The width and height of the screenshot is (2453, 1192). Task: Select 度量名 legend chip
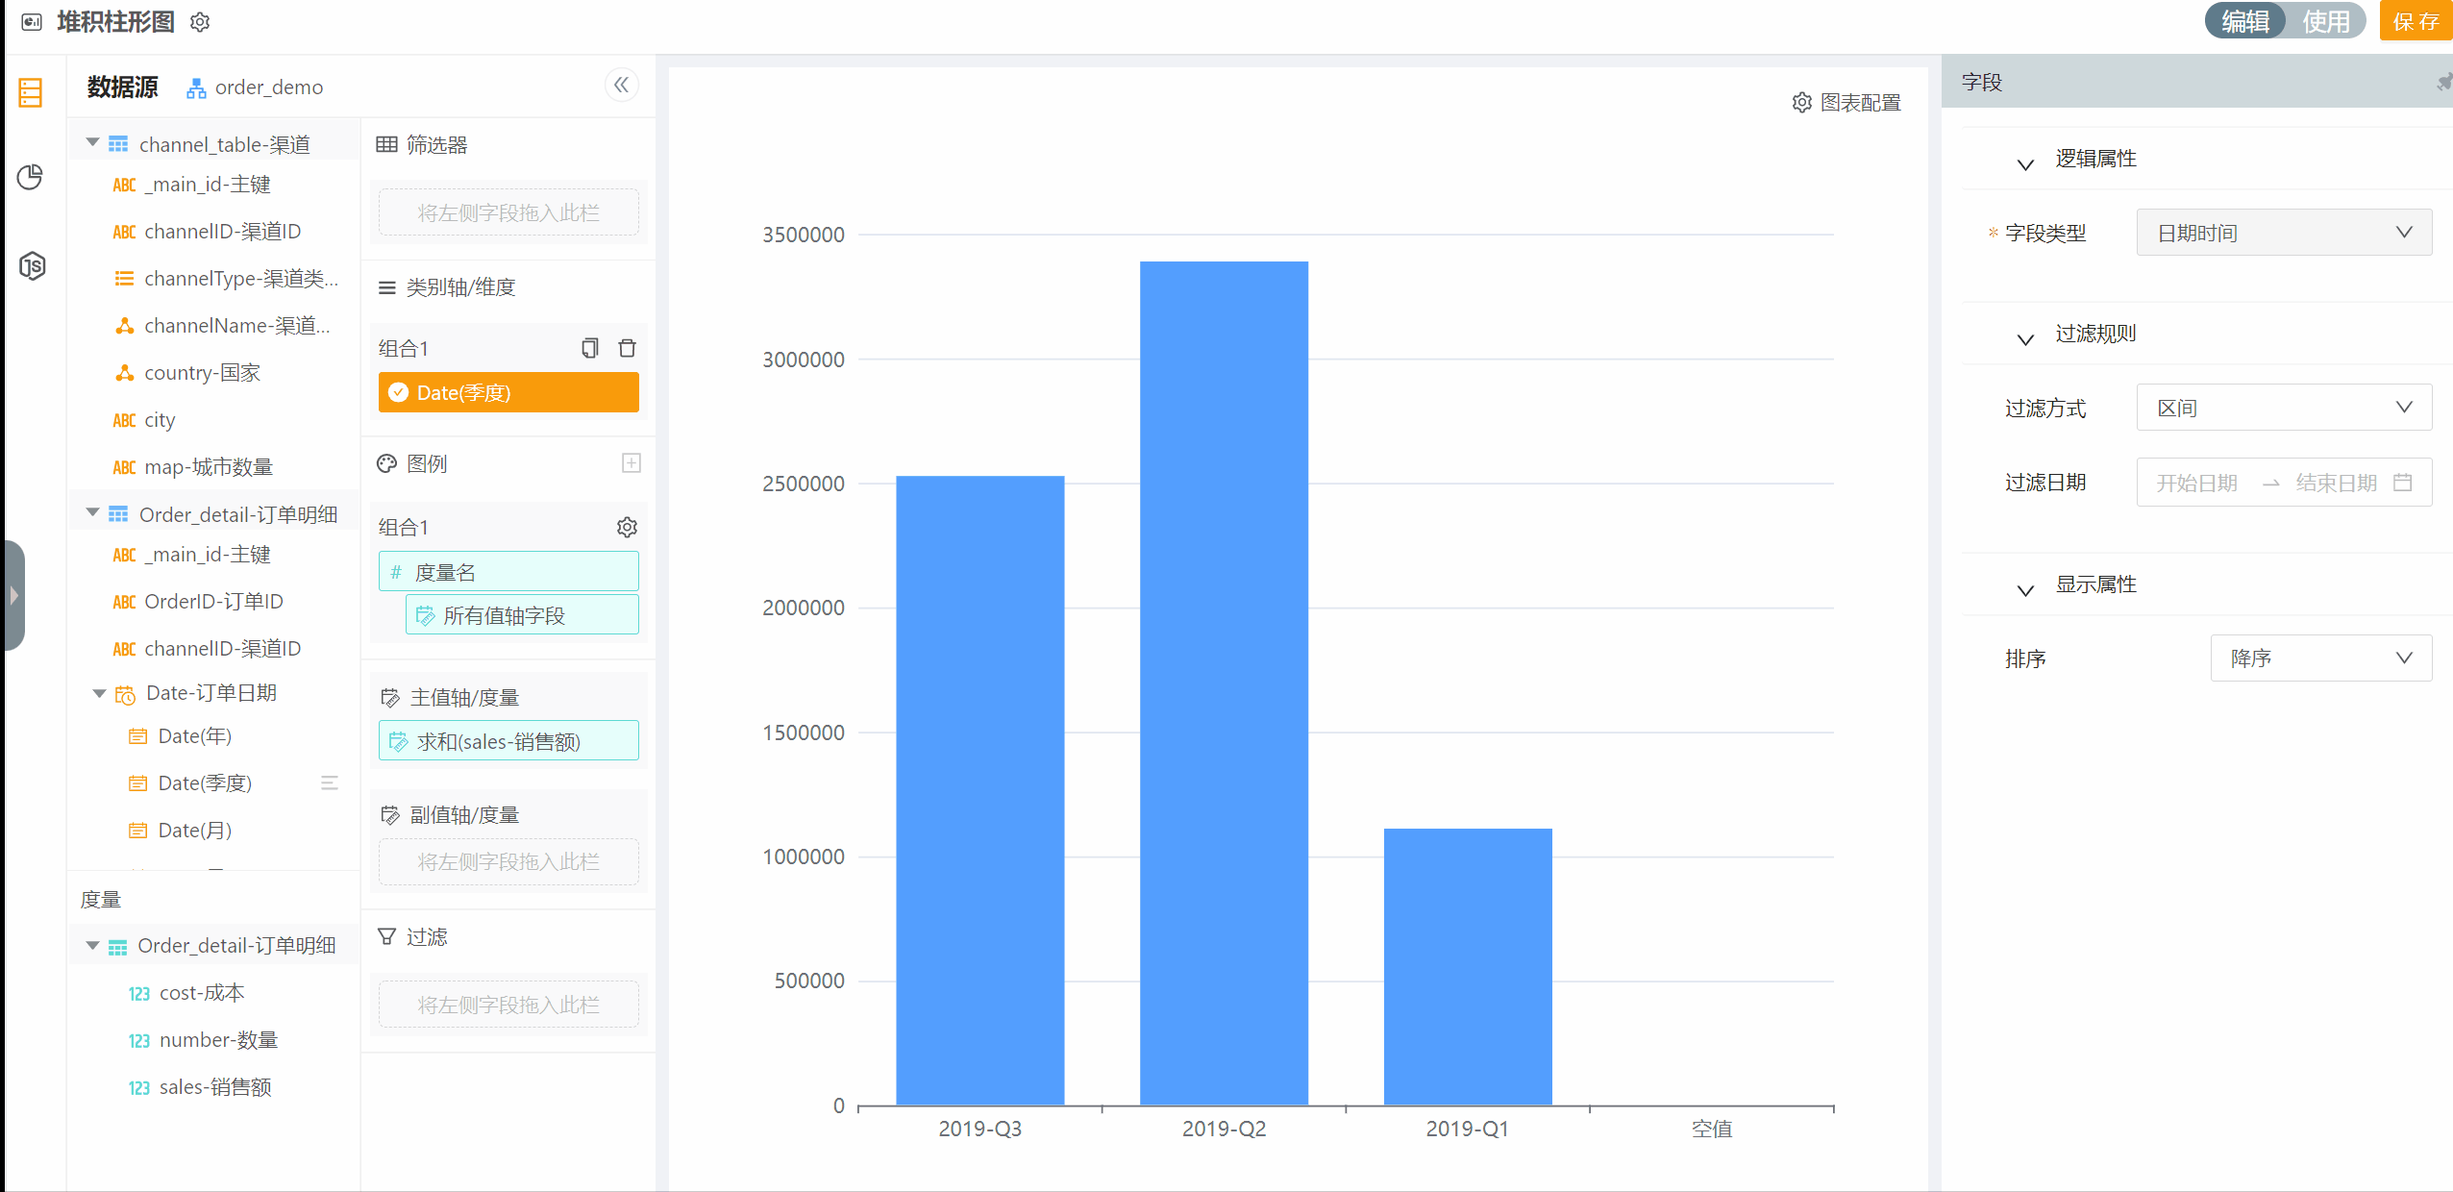click(x=508, y=572)
